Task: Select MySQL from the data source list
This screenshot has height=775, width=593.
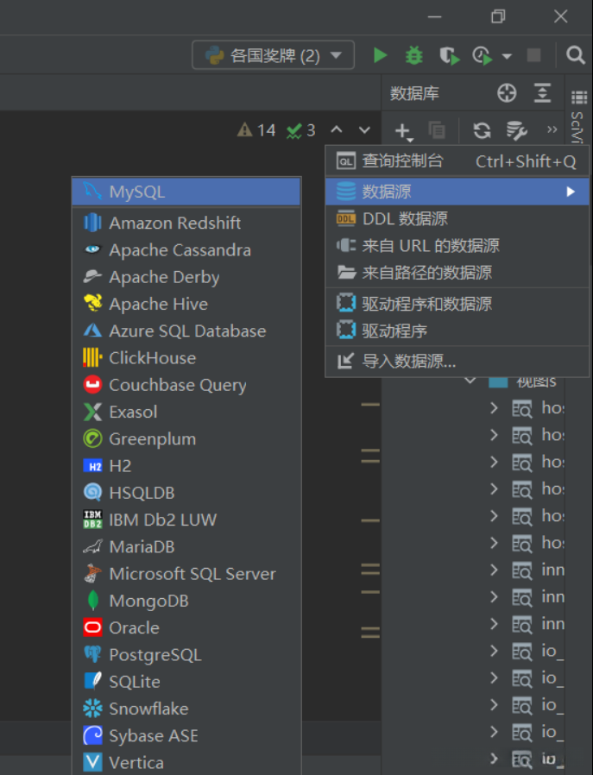Action: [136, 192]
